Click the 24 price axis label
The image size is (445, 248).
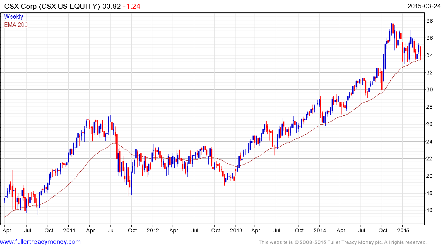click(429, 141)
